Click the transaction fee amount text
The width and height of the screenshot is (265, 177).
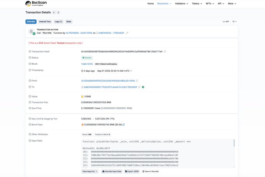coord(96,102)
